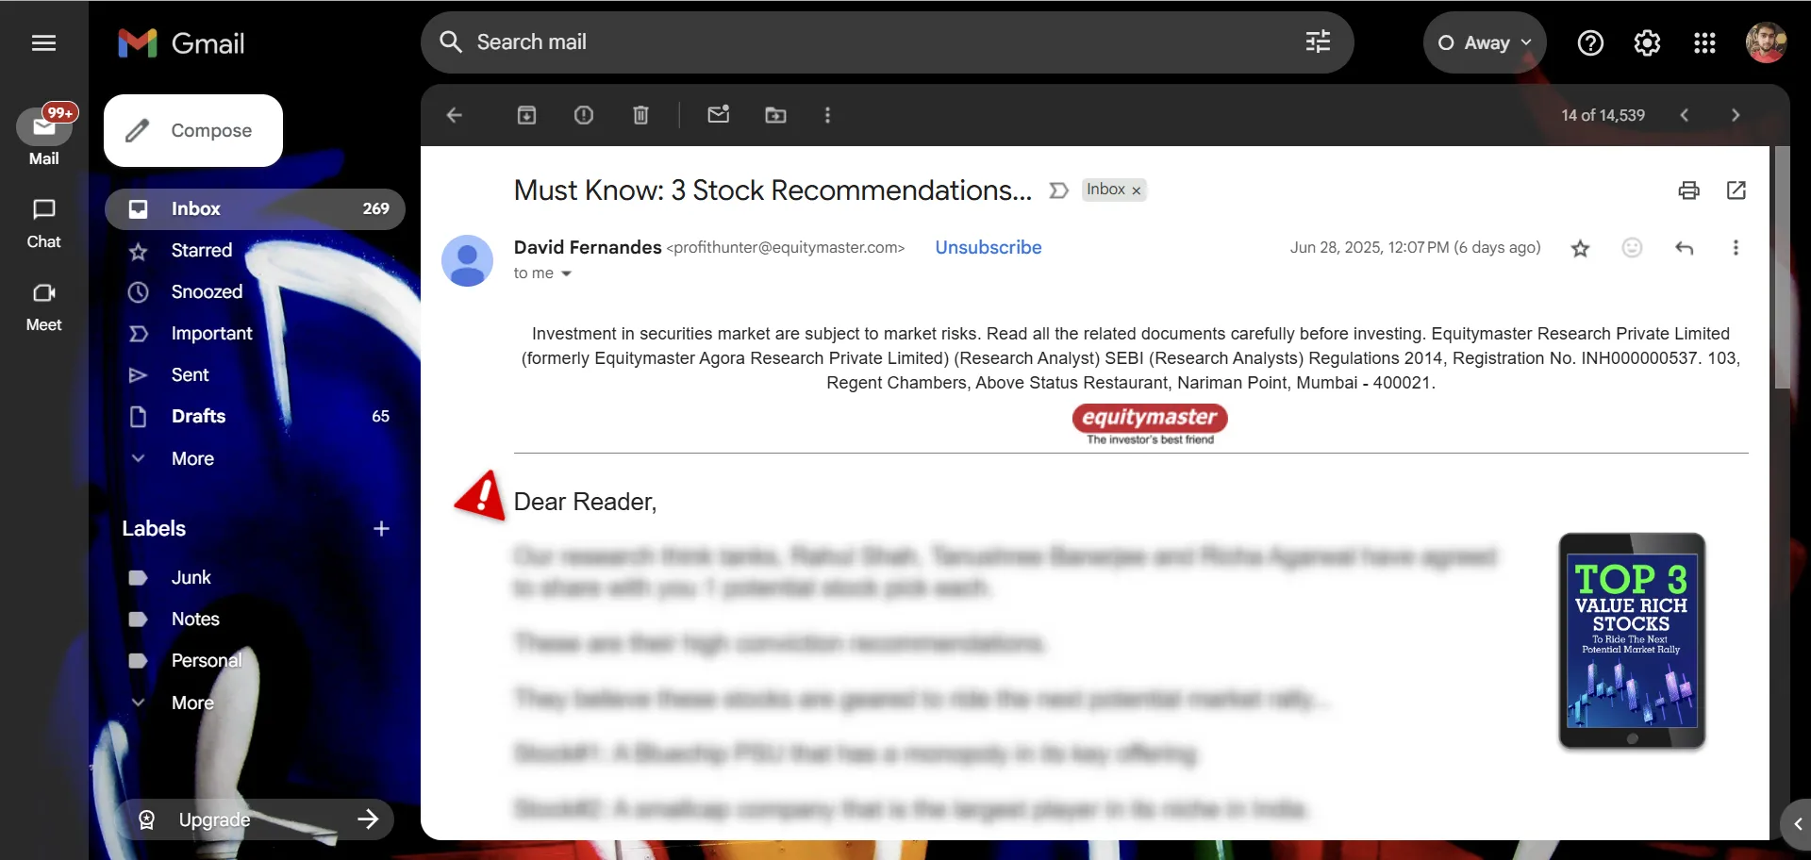Open Mail section in left rail
Image resolution: width=1811 pixels, height=860 pixels.
[44, 138]
